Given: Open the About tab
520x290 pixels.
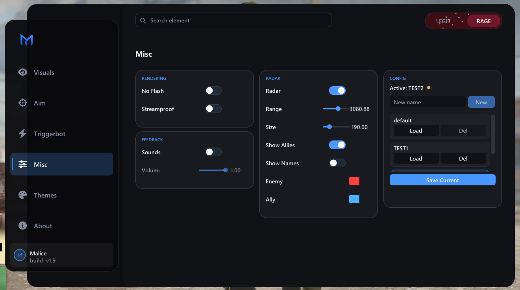Looking at the screenshot, I should click(x=62, y=226).
